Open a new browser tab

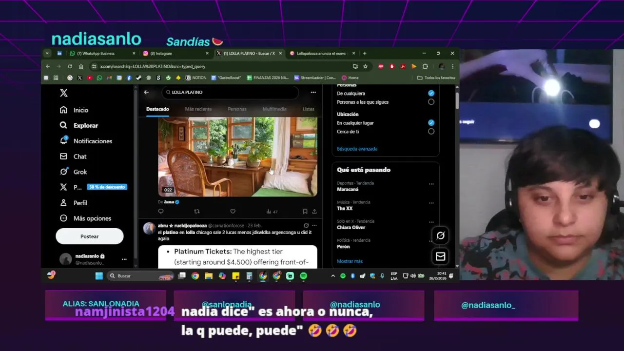point(365,54)
